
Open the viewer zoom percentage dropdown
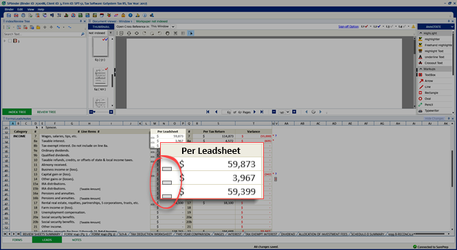[x=288, y=112]
